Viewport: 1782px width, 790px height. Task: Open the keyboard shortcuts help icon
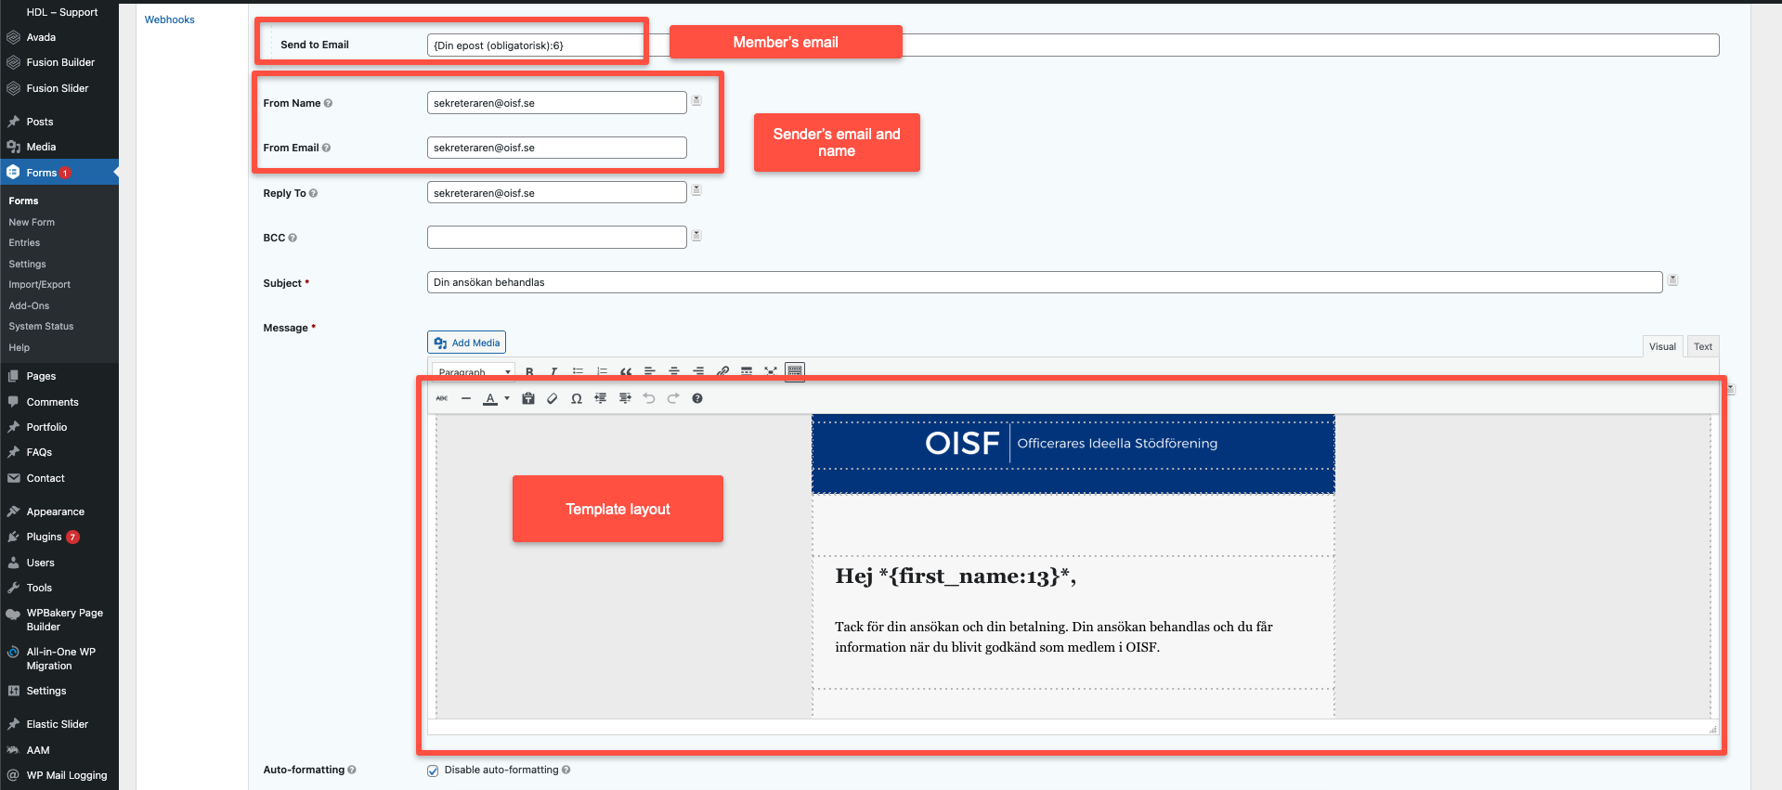pos(697,398)
